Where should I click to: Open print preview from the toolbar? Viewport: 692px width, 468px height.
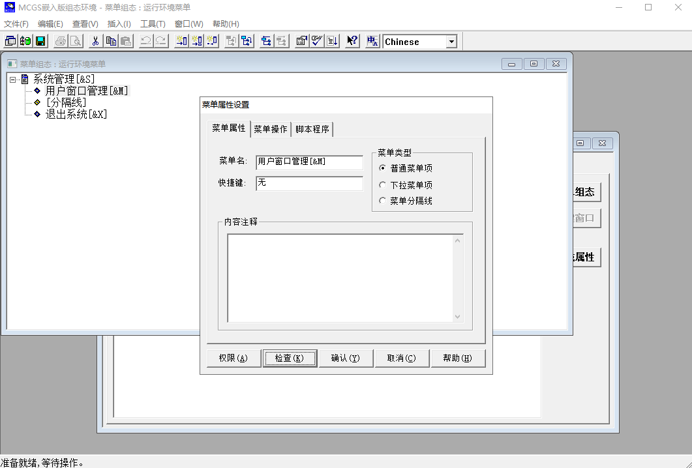tap(76, 41)
